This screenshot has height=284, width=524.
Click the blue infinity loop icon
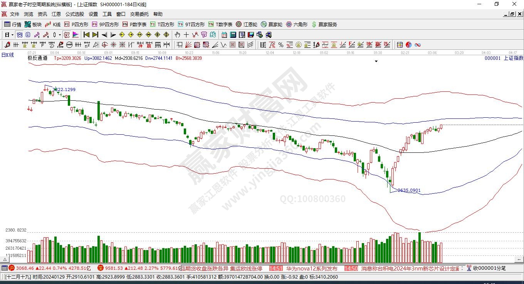pyautogui.click(x=417, y=45)
